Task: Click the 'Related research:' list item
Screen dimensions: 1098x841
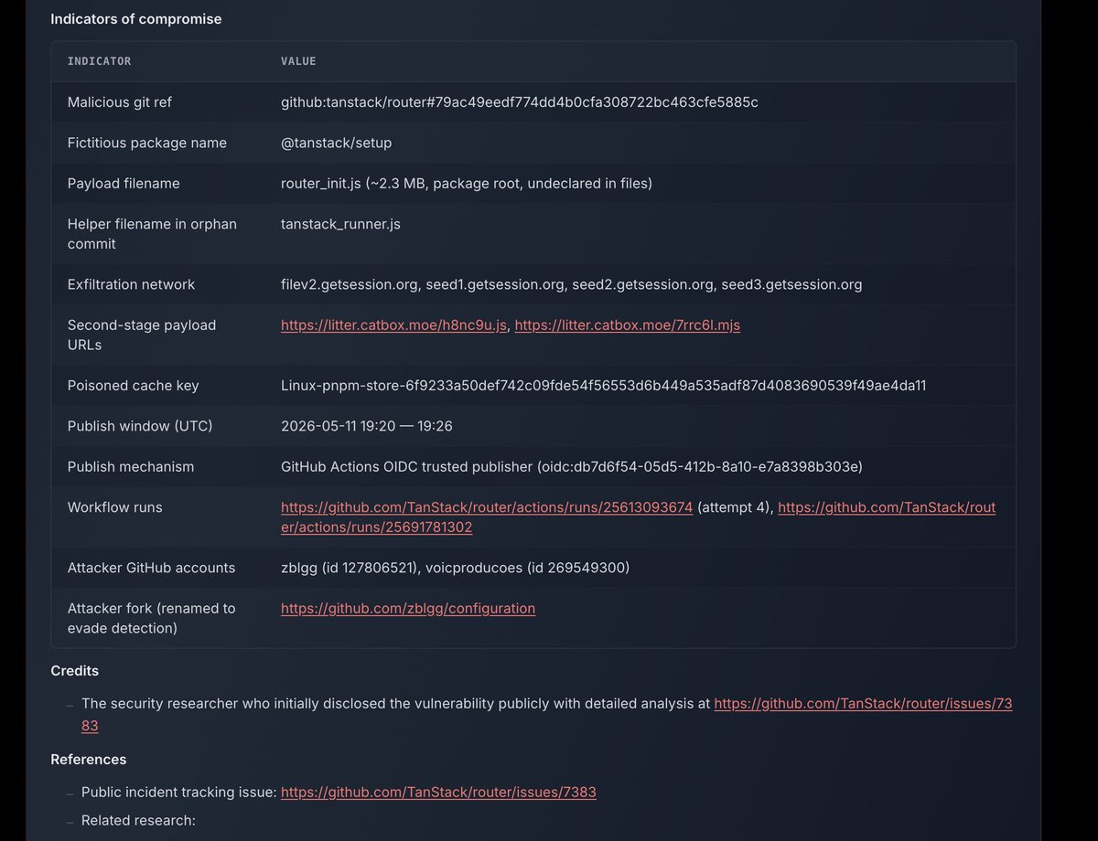Action: (x=138, y=820)
